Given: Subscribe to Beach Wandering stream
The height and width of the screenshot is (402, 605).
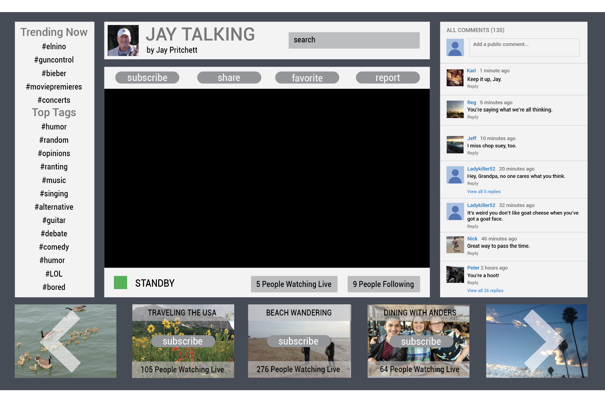Looking at the screenshot, I should (x=298, y=341).
